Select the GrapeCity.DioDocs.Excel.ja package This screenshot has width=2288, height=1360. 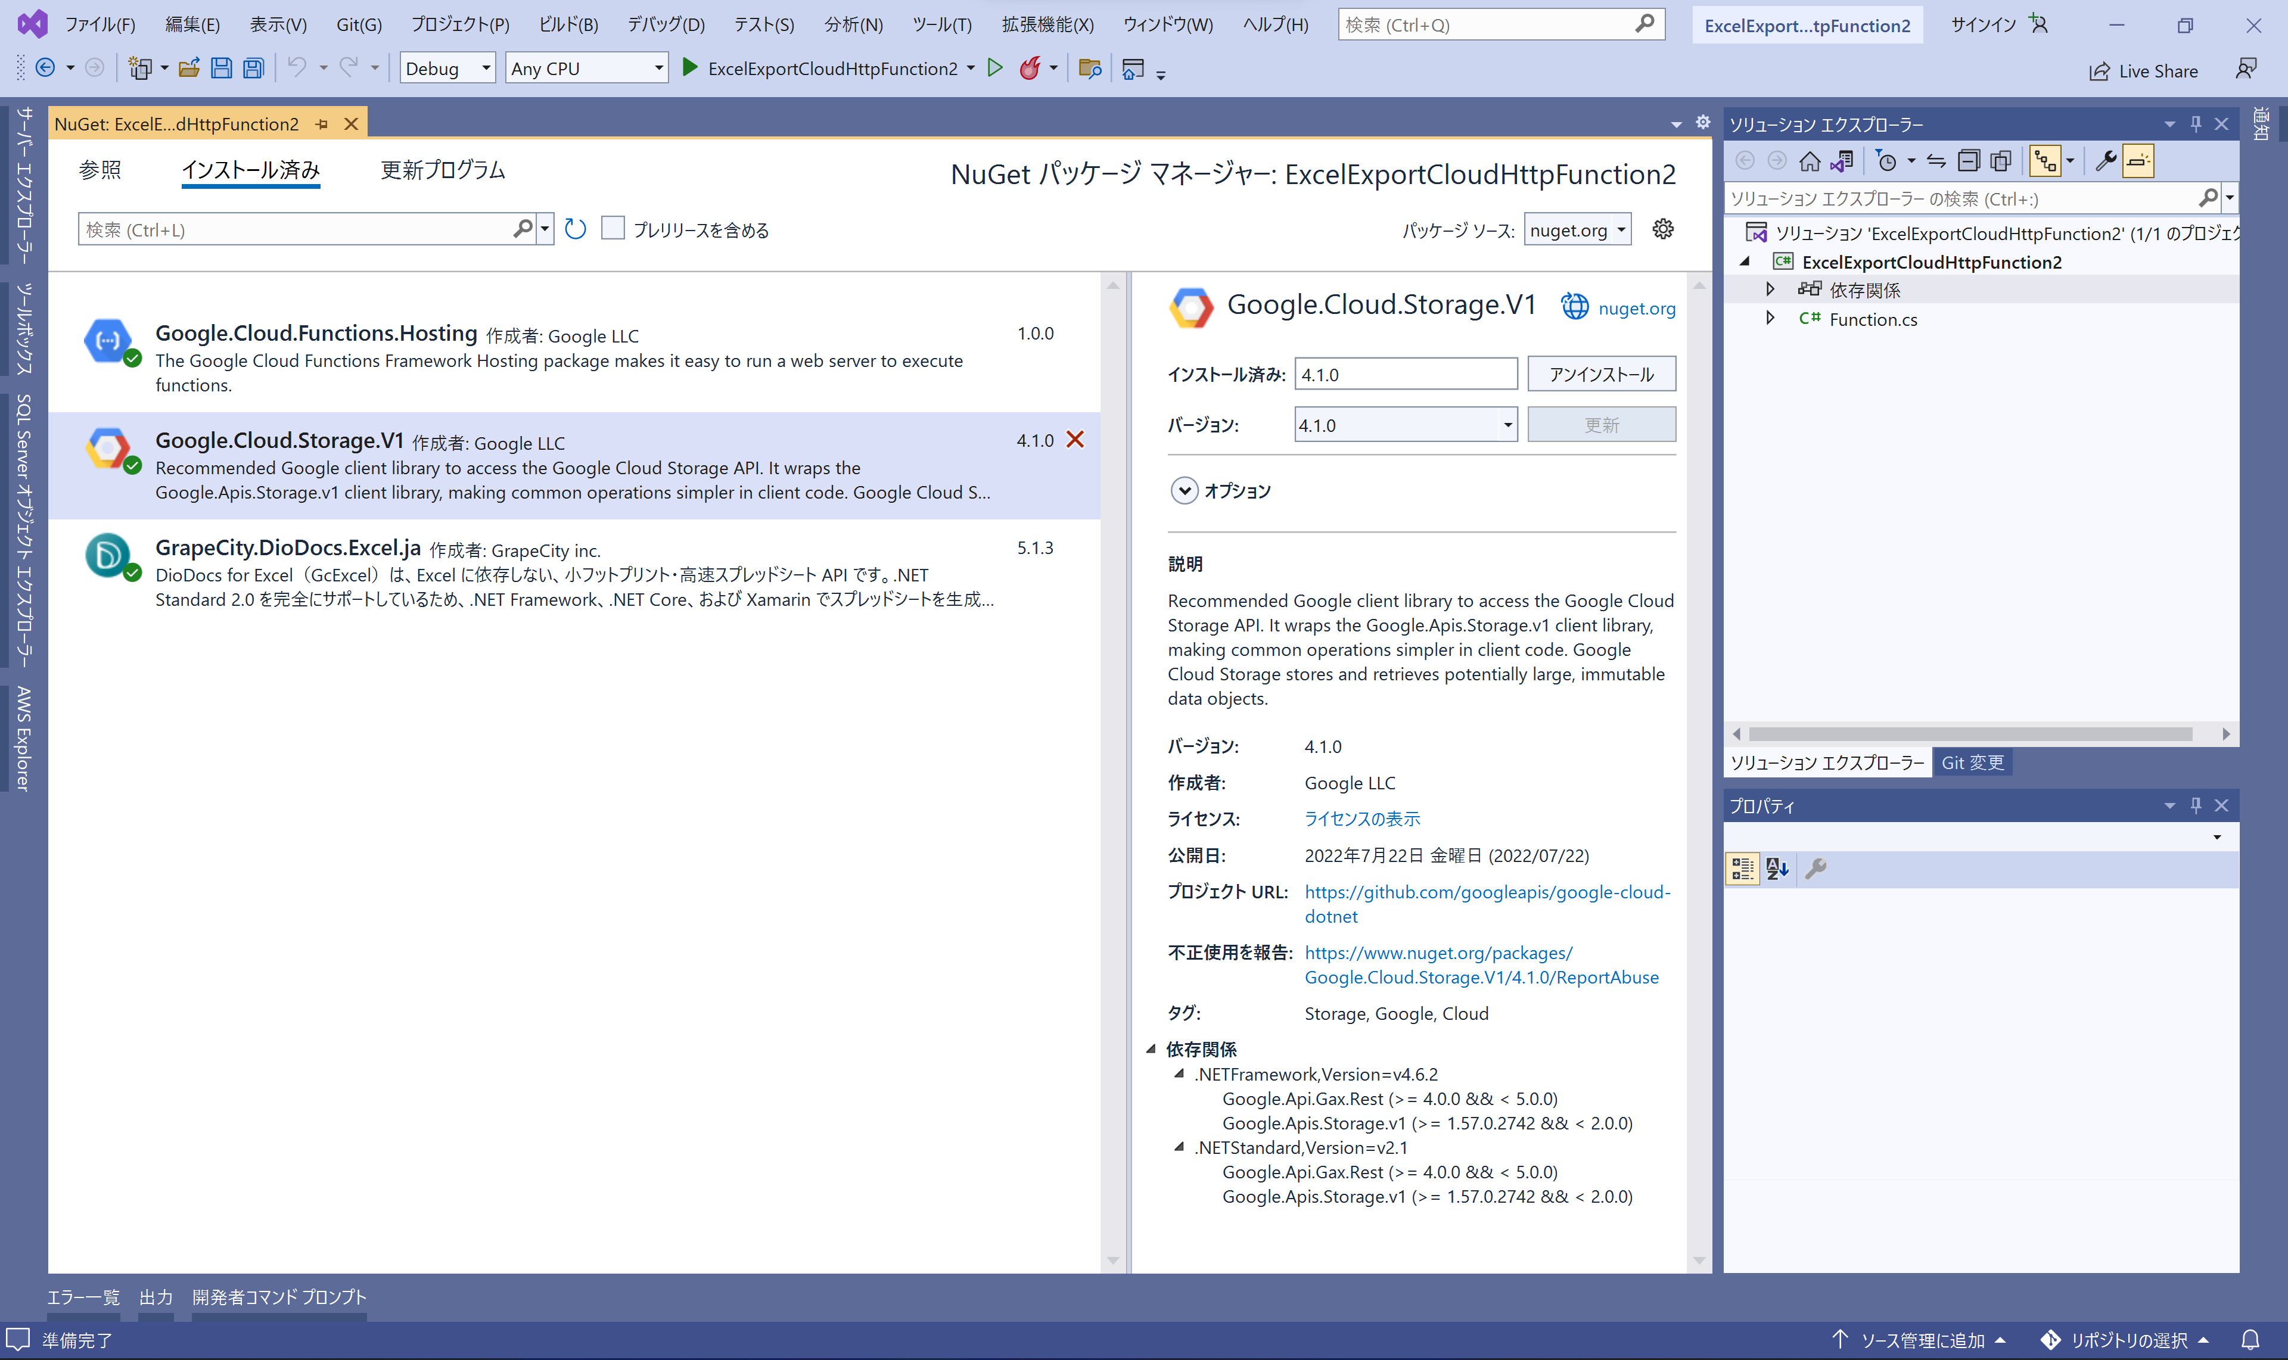tap(574, 573)
